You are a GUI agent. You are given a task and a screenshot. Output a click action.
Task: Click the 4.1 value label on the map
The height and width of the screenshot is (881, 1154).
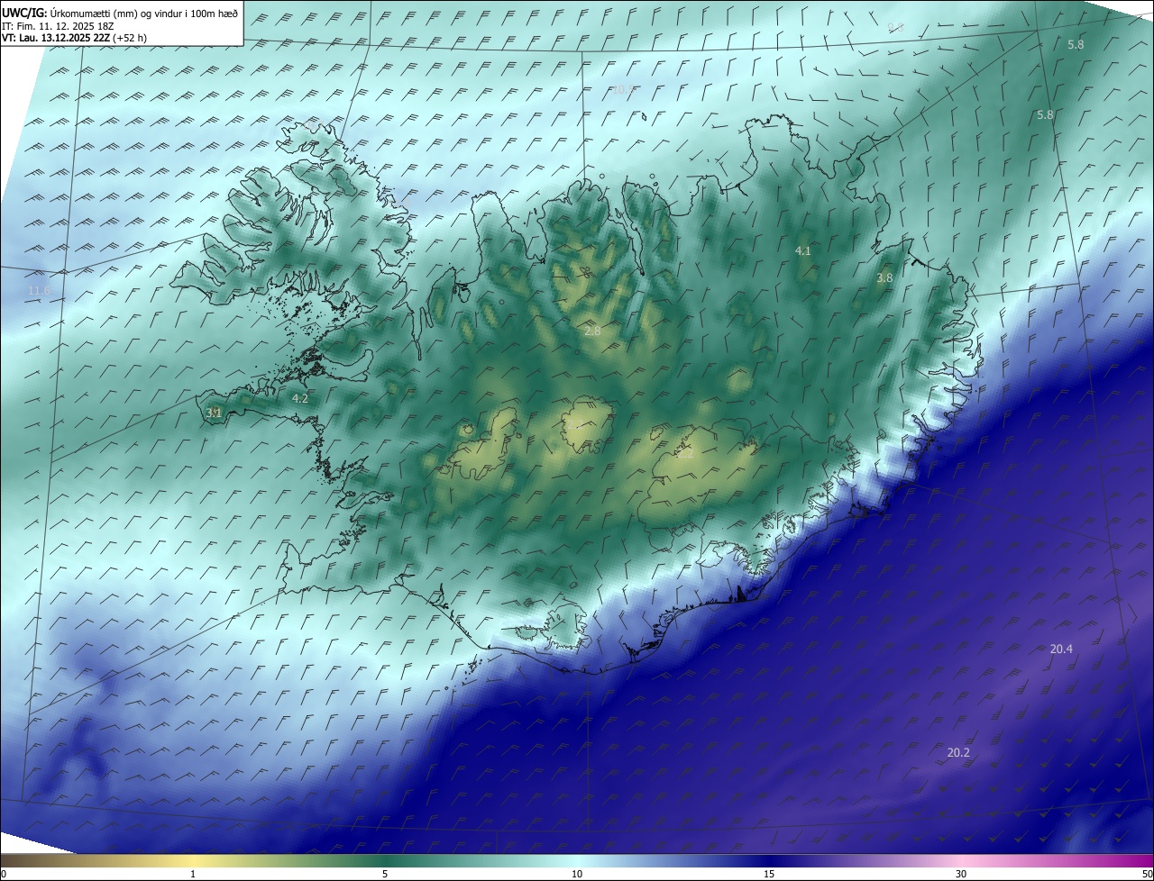coord(803,251)
